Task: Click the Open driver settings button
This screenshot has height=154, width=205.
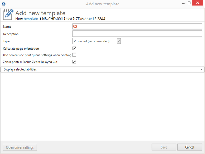Action: point(20,147)
